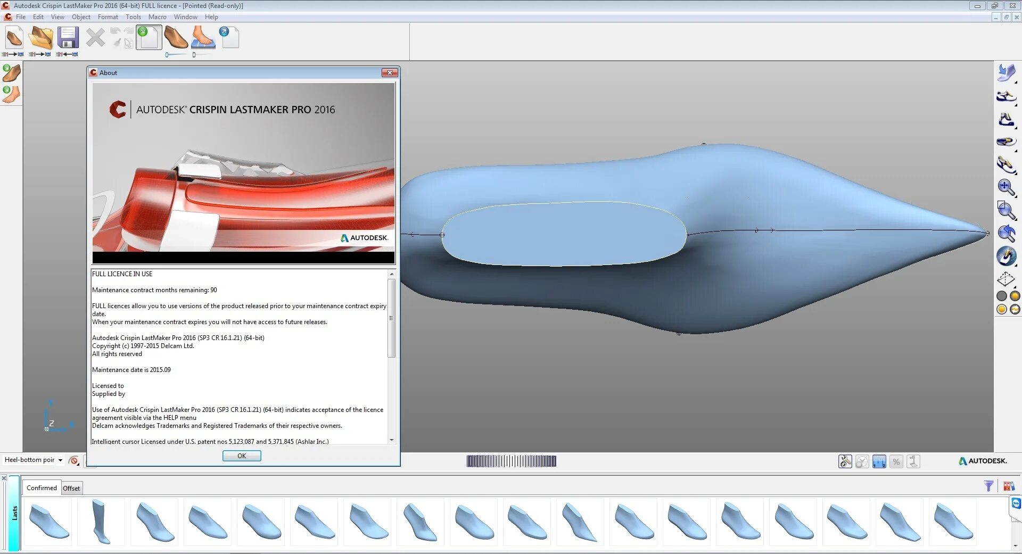This screenshot has width=1022, height=554.
Task: Toggle the first status bar tool icon
Action: [845, 461]
